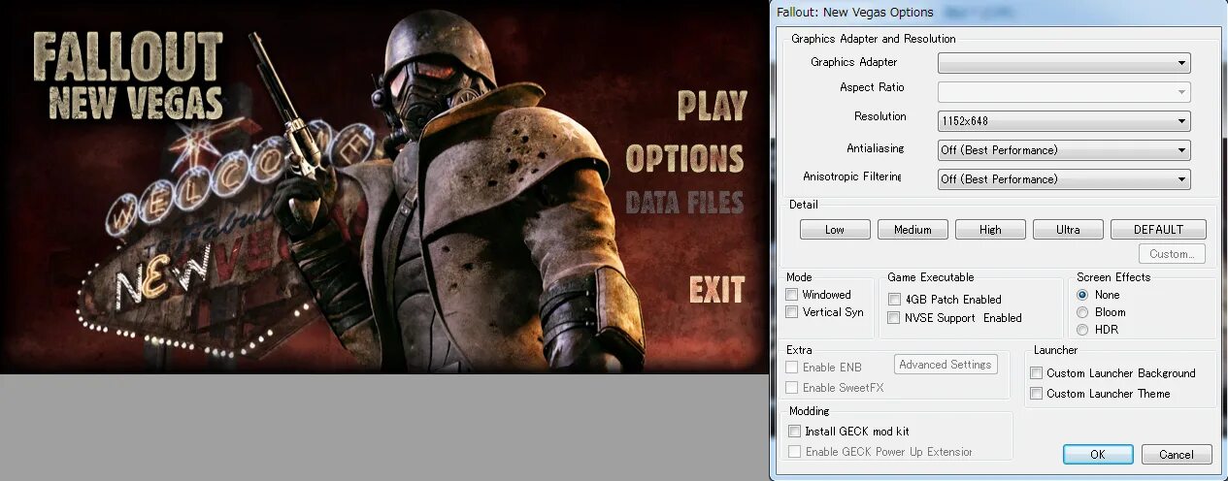The width and height of the screenshot is (1228, 481).
Task: Open the Resolution dropdown showing 1152x648
Action: pos(1064,121)
